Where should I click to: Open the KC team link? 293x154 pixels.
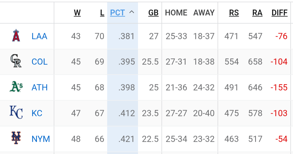37,113
